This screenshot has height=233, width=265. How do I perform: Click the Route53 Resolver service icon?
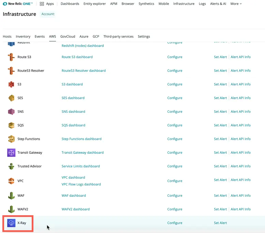11,71
